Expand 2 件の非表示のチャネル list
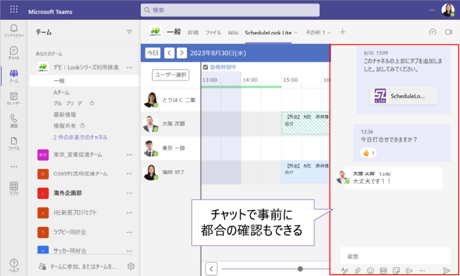 [80, 137]
